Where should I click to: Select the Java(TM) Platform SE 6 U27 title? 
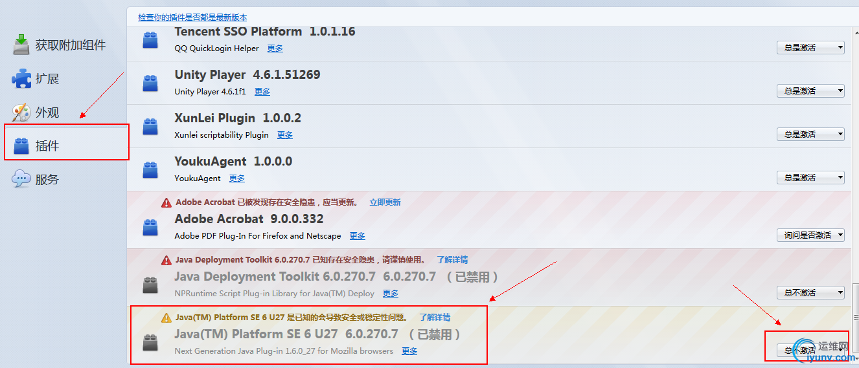(318, 334)
